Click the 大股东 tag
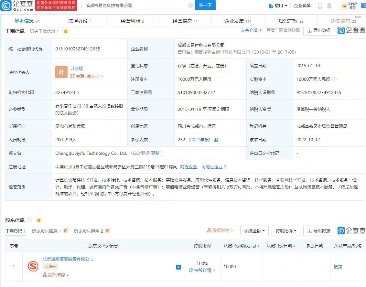The height and width of the screenshot is (287, 366). click(50, 266)
